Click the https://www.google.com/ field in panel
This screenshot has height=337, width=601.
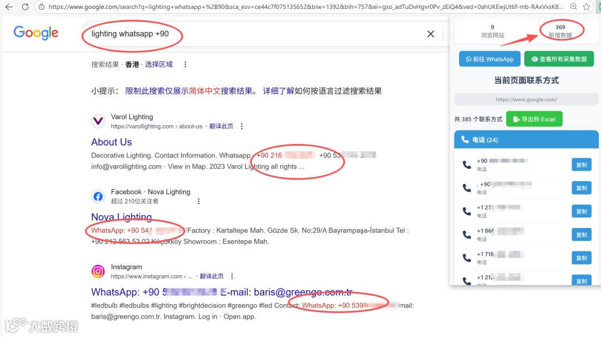click(x=526, y=99)
